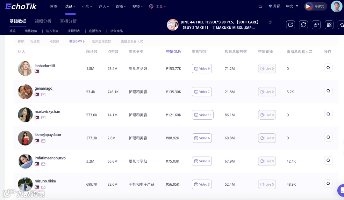Click the Video 6 button for itsmejopaydator
The height and width of the screenshot is (200, 344).
(x=202, y=138)
